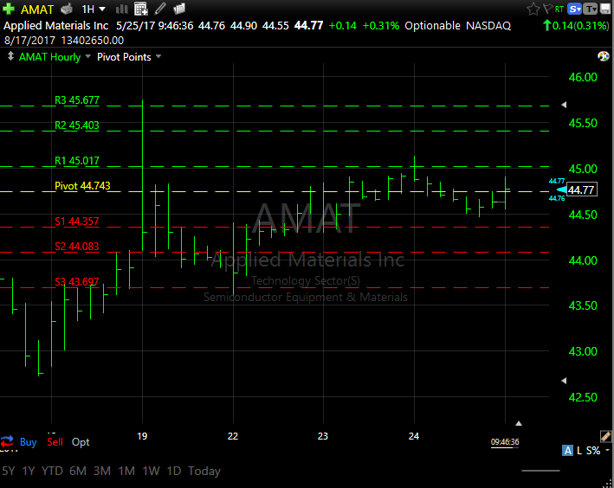This screenshot has height=488, width=614.
Task: Click the 0.14(0.31%) net change readout
Action: tap(576, 26)
